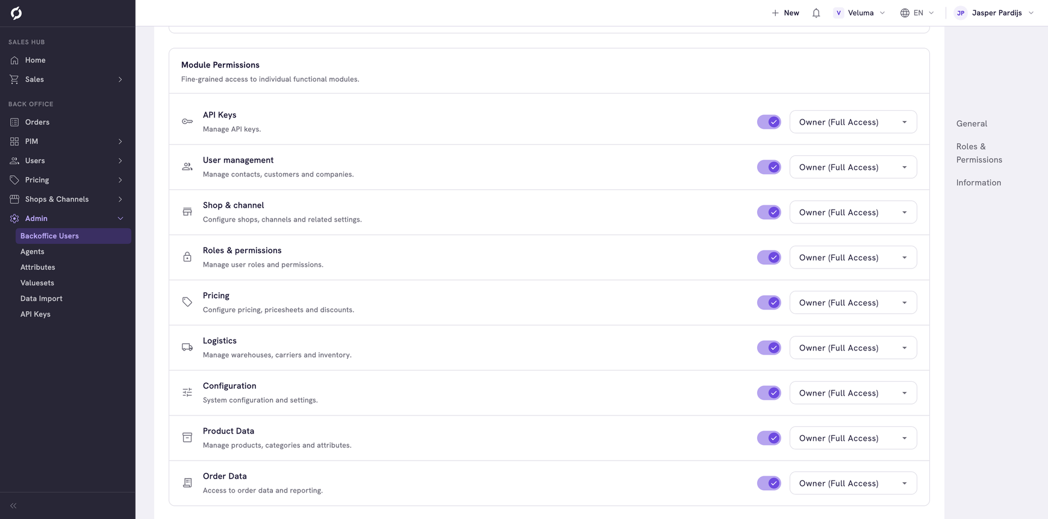Click the Orders list icon in the sidebar
Image resolution: width=1048 pixels, height=519 pixels.
tap(14, 122)
